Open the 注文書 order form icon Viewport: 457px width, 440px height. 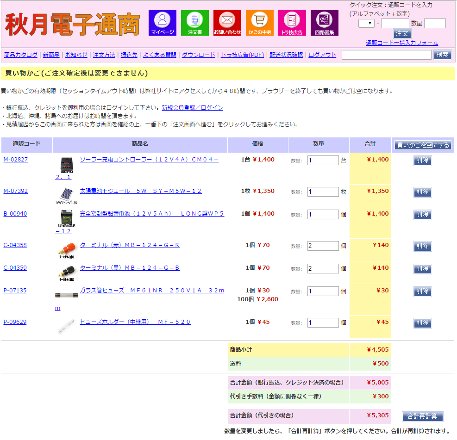coord(194,23)
